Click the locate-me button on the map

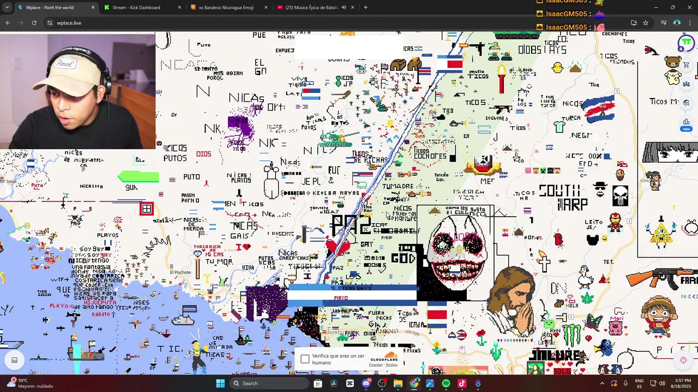pos(683,360)
